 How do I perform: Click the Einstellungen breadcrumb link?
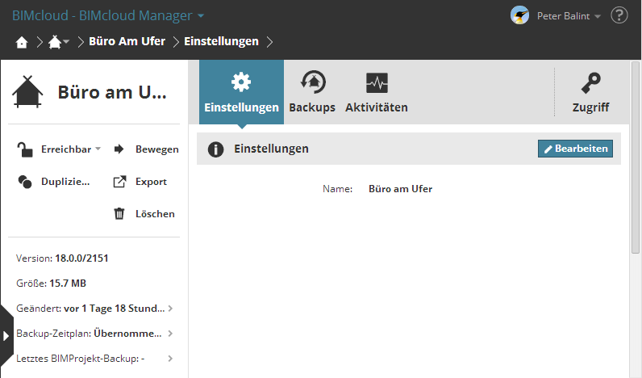(x=221, y=41)
